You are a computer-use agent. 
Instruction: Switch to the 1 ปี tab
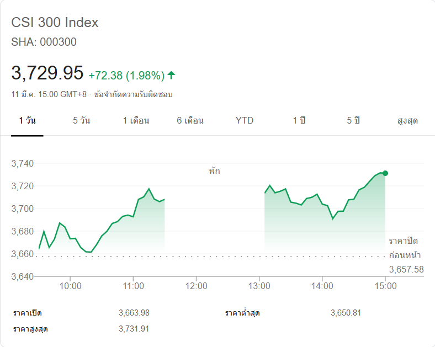(x=299, y=120)
